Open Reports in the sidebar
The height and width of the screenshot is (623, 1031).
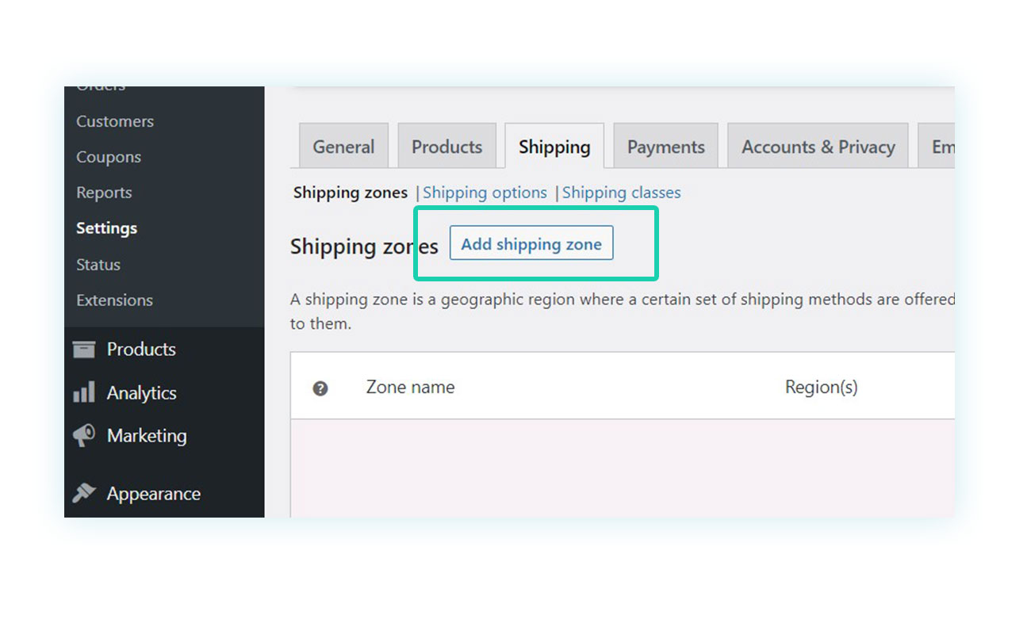pos(104,193)
